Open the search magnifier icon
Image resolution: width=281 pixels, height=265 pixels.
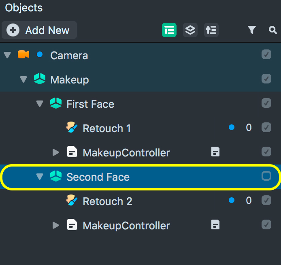272,30
